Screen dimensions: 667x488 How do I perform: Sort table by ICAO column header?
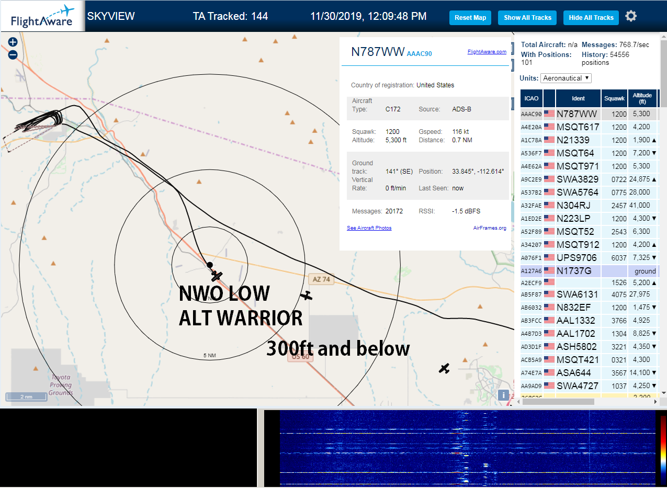tap(531, 98)
